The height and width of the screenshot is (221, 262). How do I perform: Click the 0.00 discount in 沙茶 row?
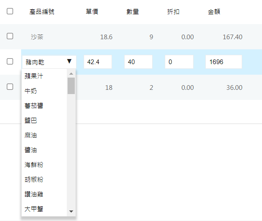[188, 37]
